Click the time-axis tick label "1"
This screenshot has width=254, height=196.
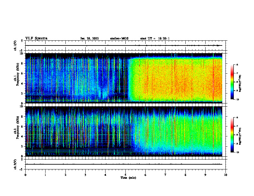(x=46, y=175)
